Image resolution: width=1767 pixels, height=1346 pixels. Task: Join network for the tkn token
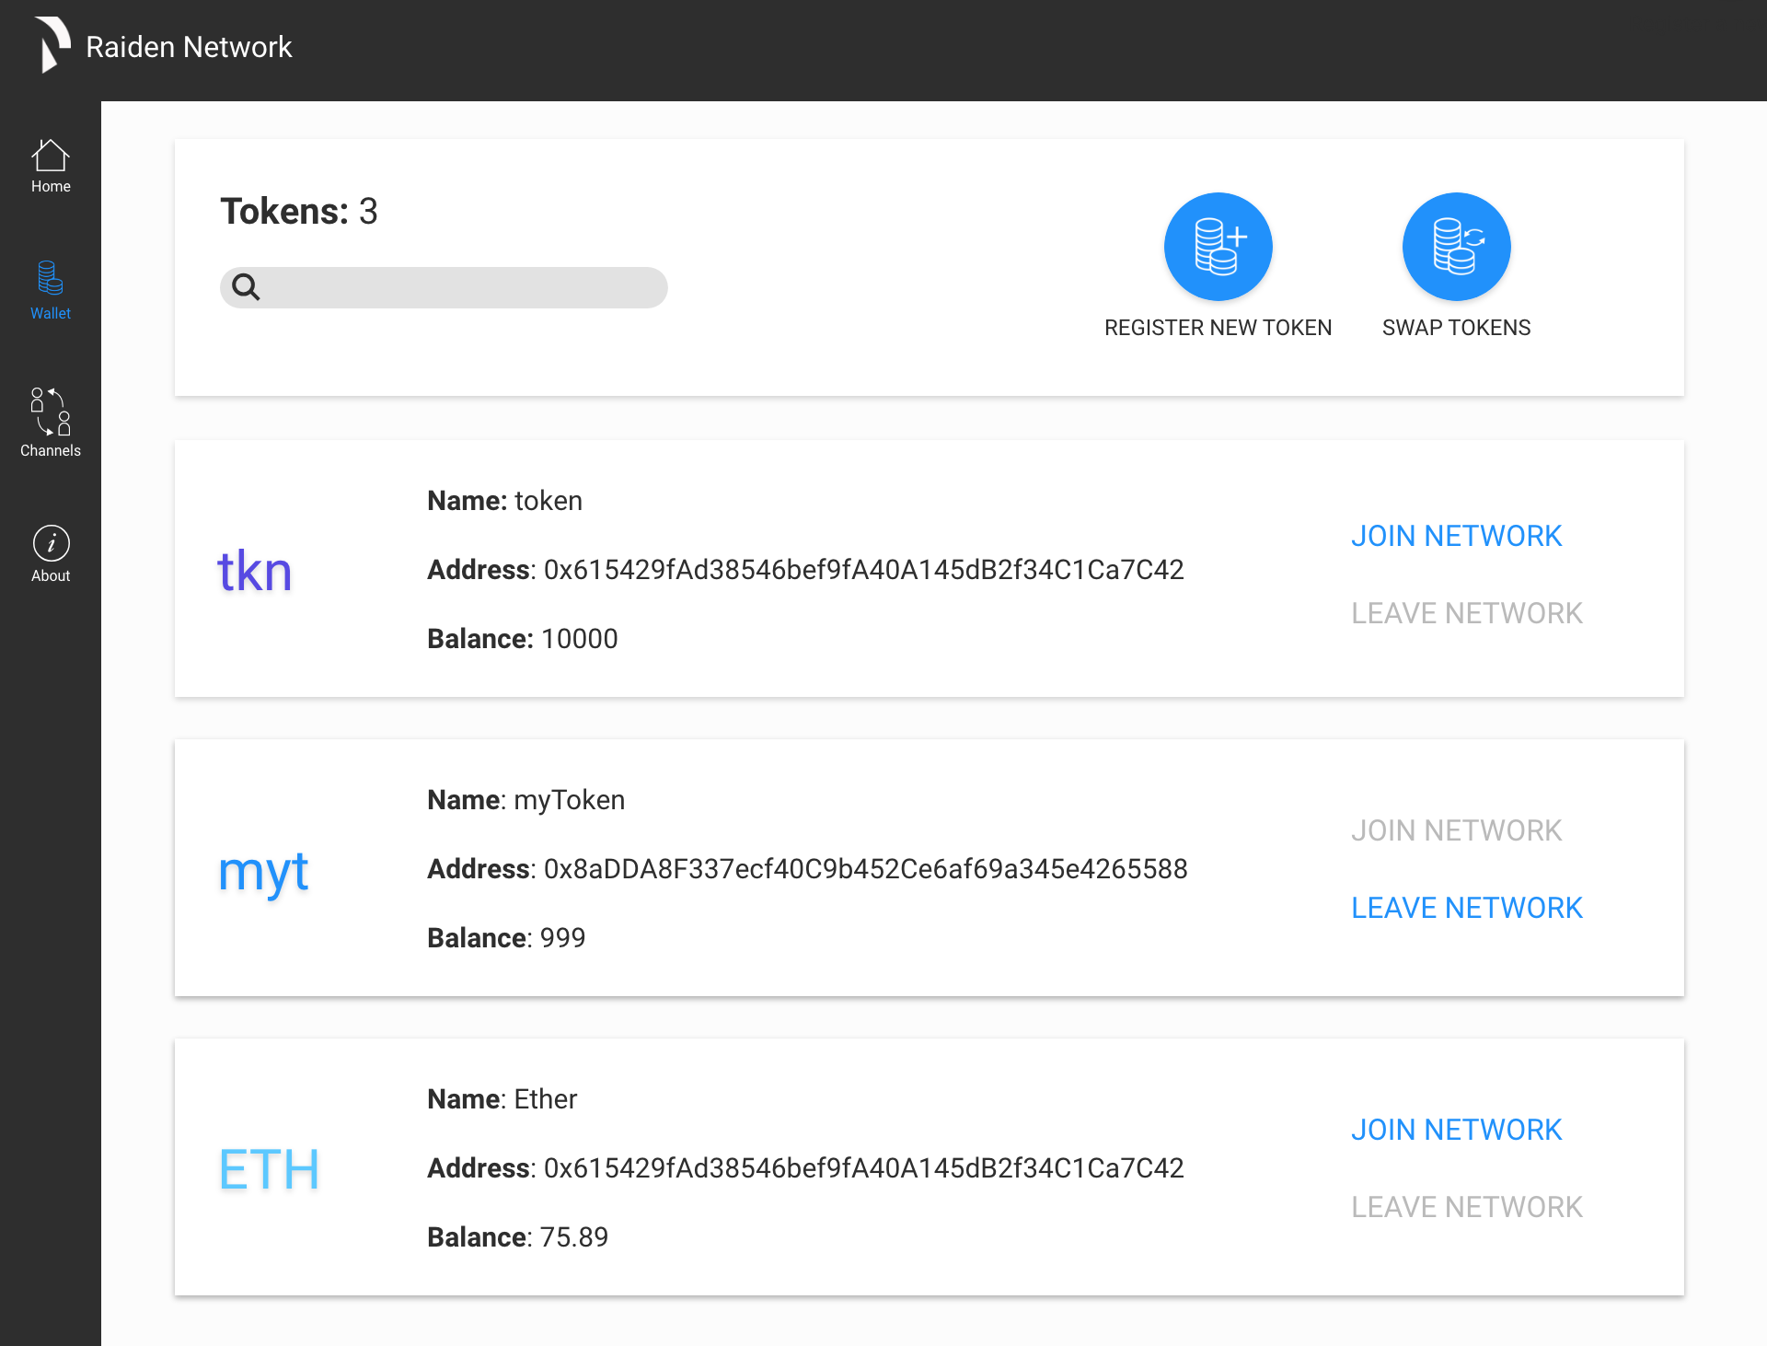[1456, 536]
